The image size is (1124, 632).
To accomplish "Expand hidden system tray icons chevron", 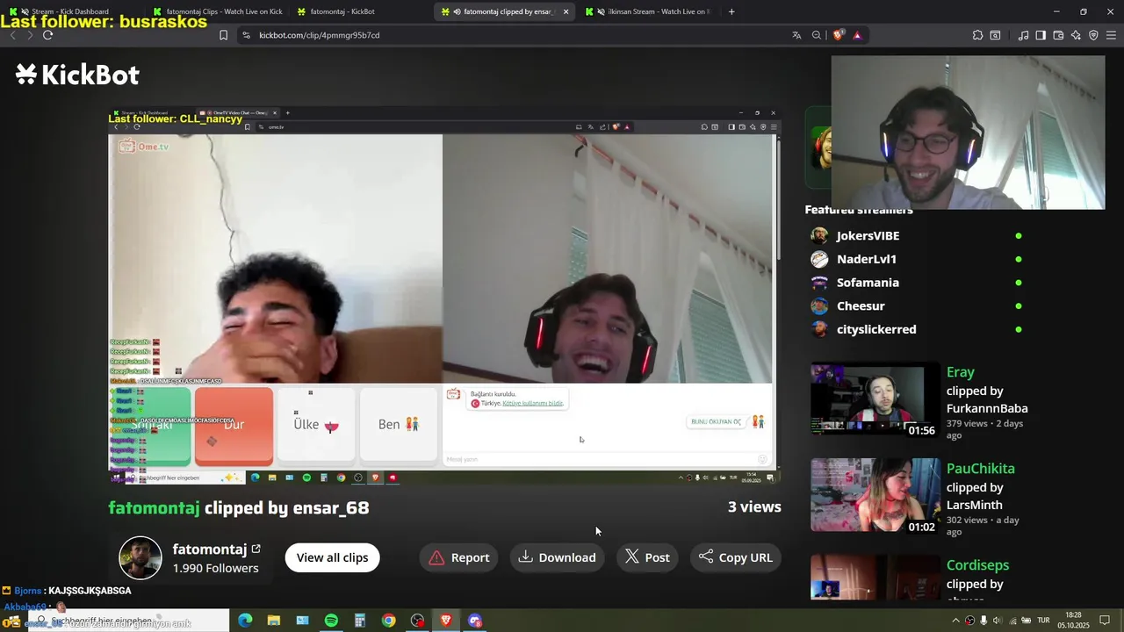I will pyautogui.click(x=955, y=621).
